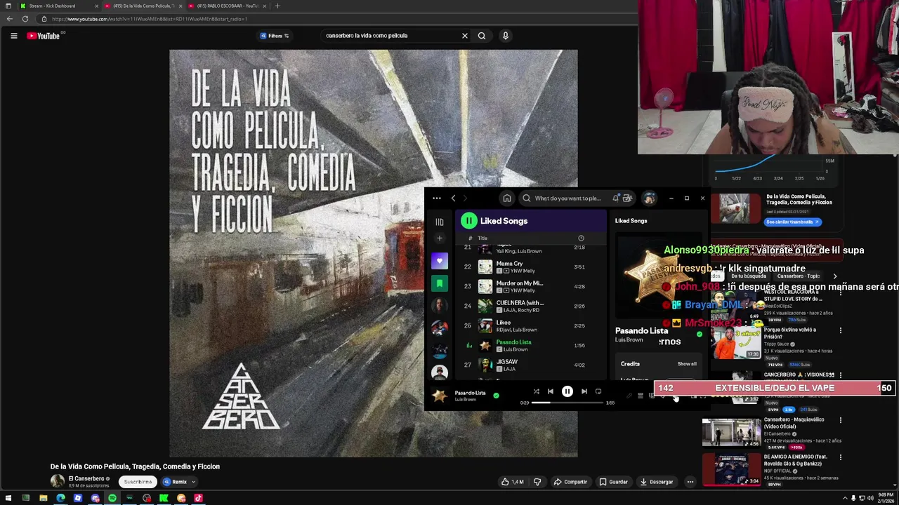Viewport: 899px width, 505px height.
Task: Open the Maquiavélico video thumbnail
Action: [731, 433]
